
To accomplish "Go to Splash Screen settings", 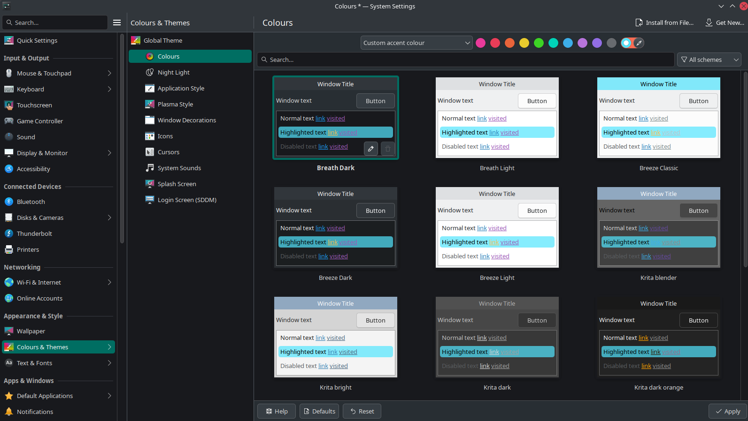I will (x=177, y=184).
